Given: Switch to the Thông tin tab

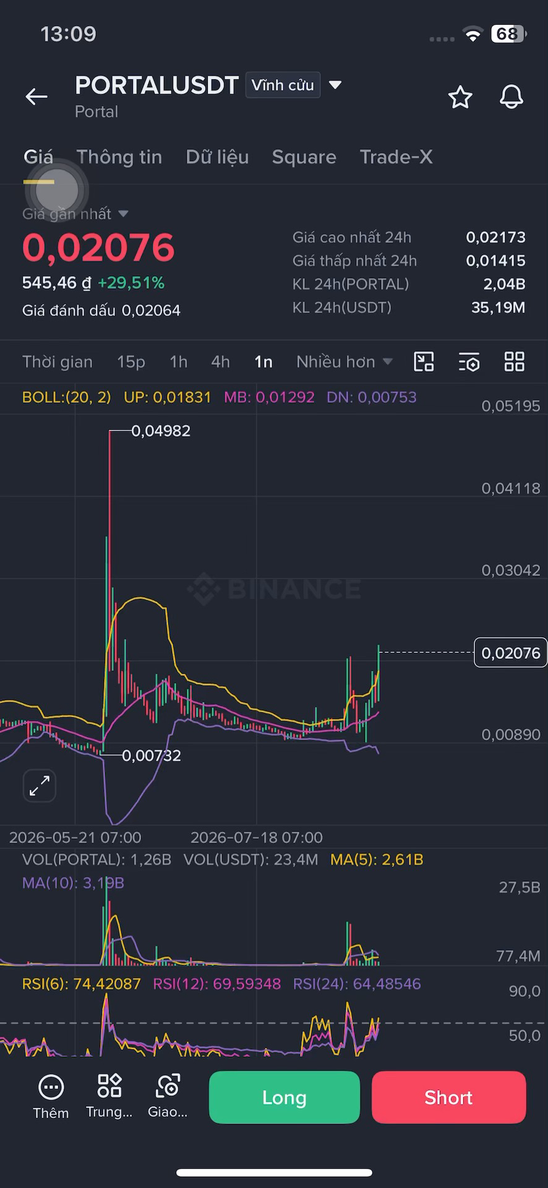Looking at the screenshot, I should (x=119, y=157).
